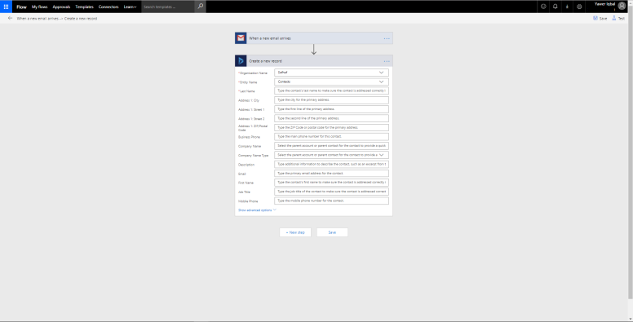633x322 pixels.
Task: Click the Gmail trigger icon
Action: [x=241, y=38]
